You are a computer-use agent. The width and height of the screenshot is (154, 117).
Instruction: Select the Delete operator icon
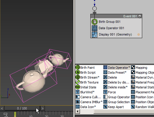point(105,77)
